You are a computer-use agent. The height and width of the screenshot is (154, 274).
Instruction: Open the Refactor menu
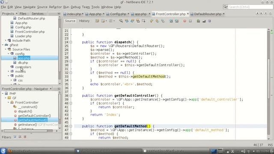click(55, 7)
